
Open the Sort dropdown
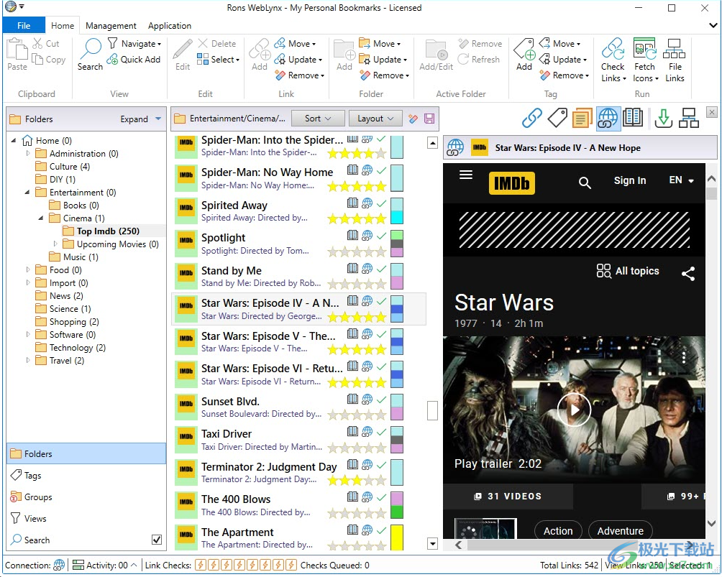pos(318,119)
